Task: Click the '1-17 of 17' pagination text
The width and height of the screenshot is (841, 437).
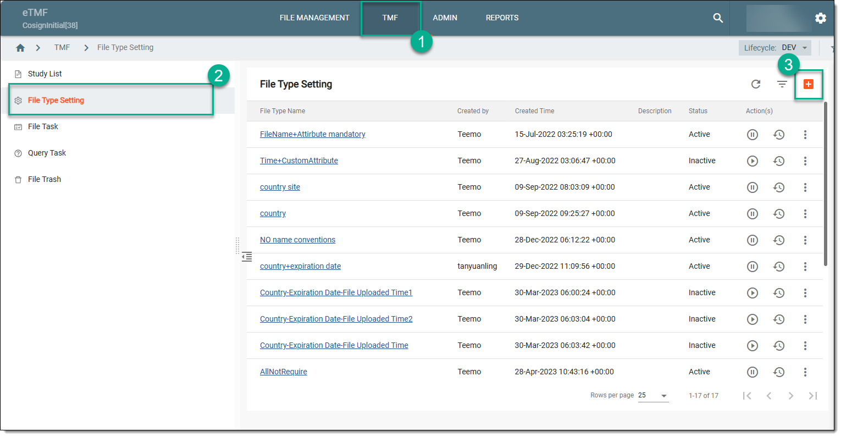Action: (704, 396)
